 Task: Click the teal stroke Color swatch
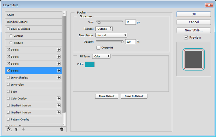point(90,64)
